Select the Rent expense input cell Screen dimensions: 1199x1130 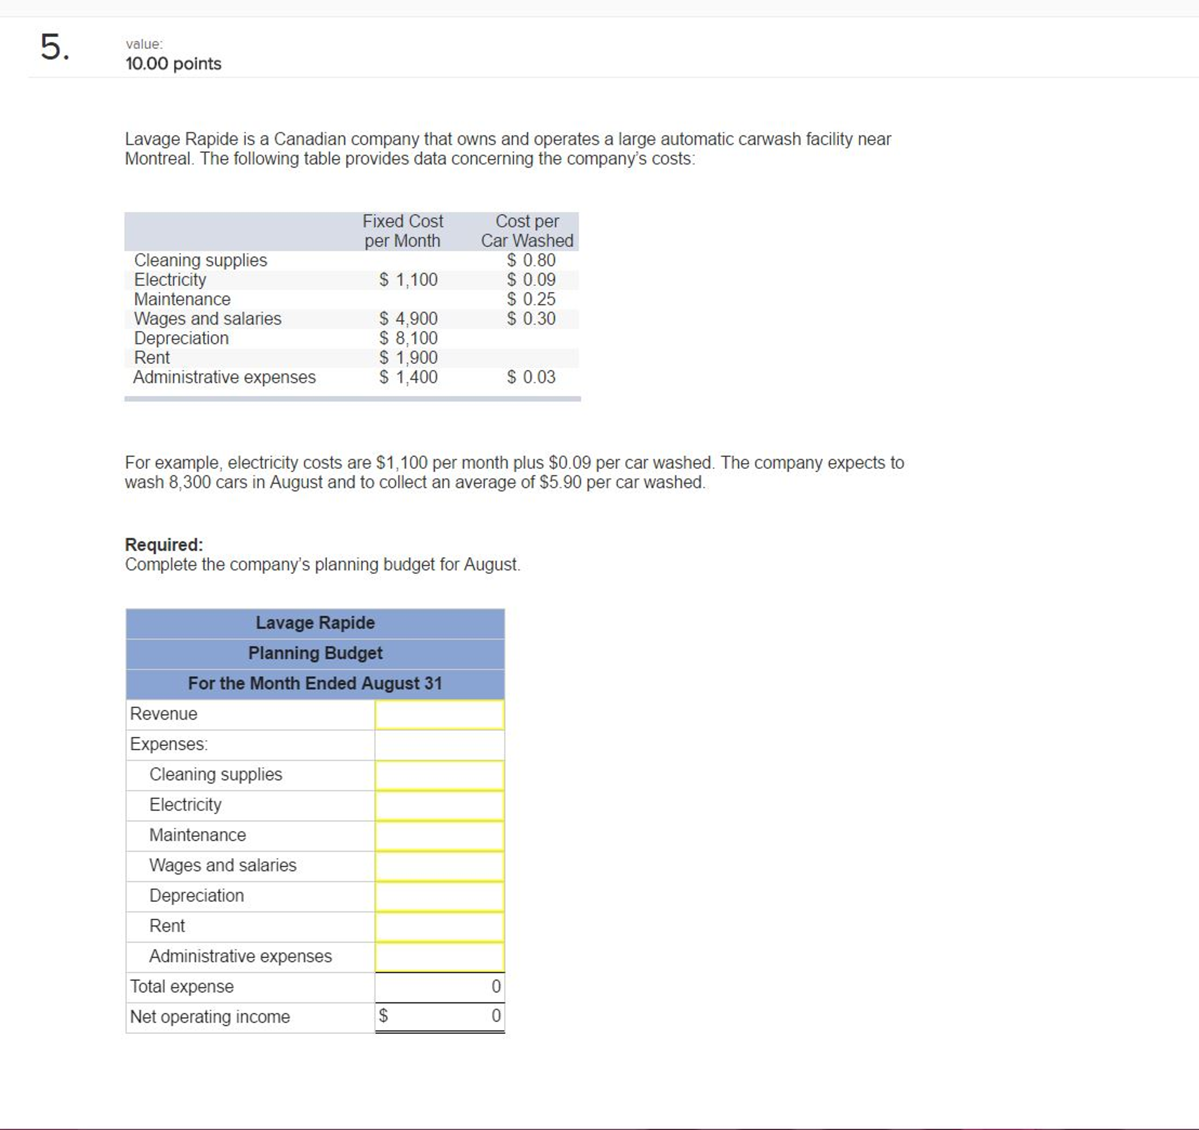click(439, 926)
